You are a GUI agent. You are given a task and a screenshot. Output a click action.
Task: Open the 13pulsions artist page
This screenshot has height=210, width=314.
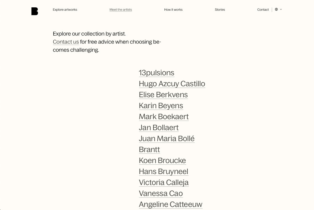156,73
